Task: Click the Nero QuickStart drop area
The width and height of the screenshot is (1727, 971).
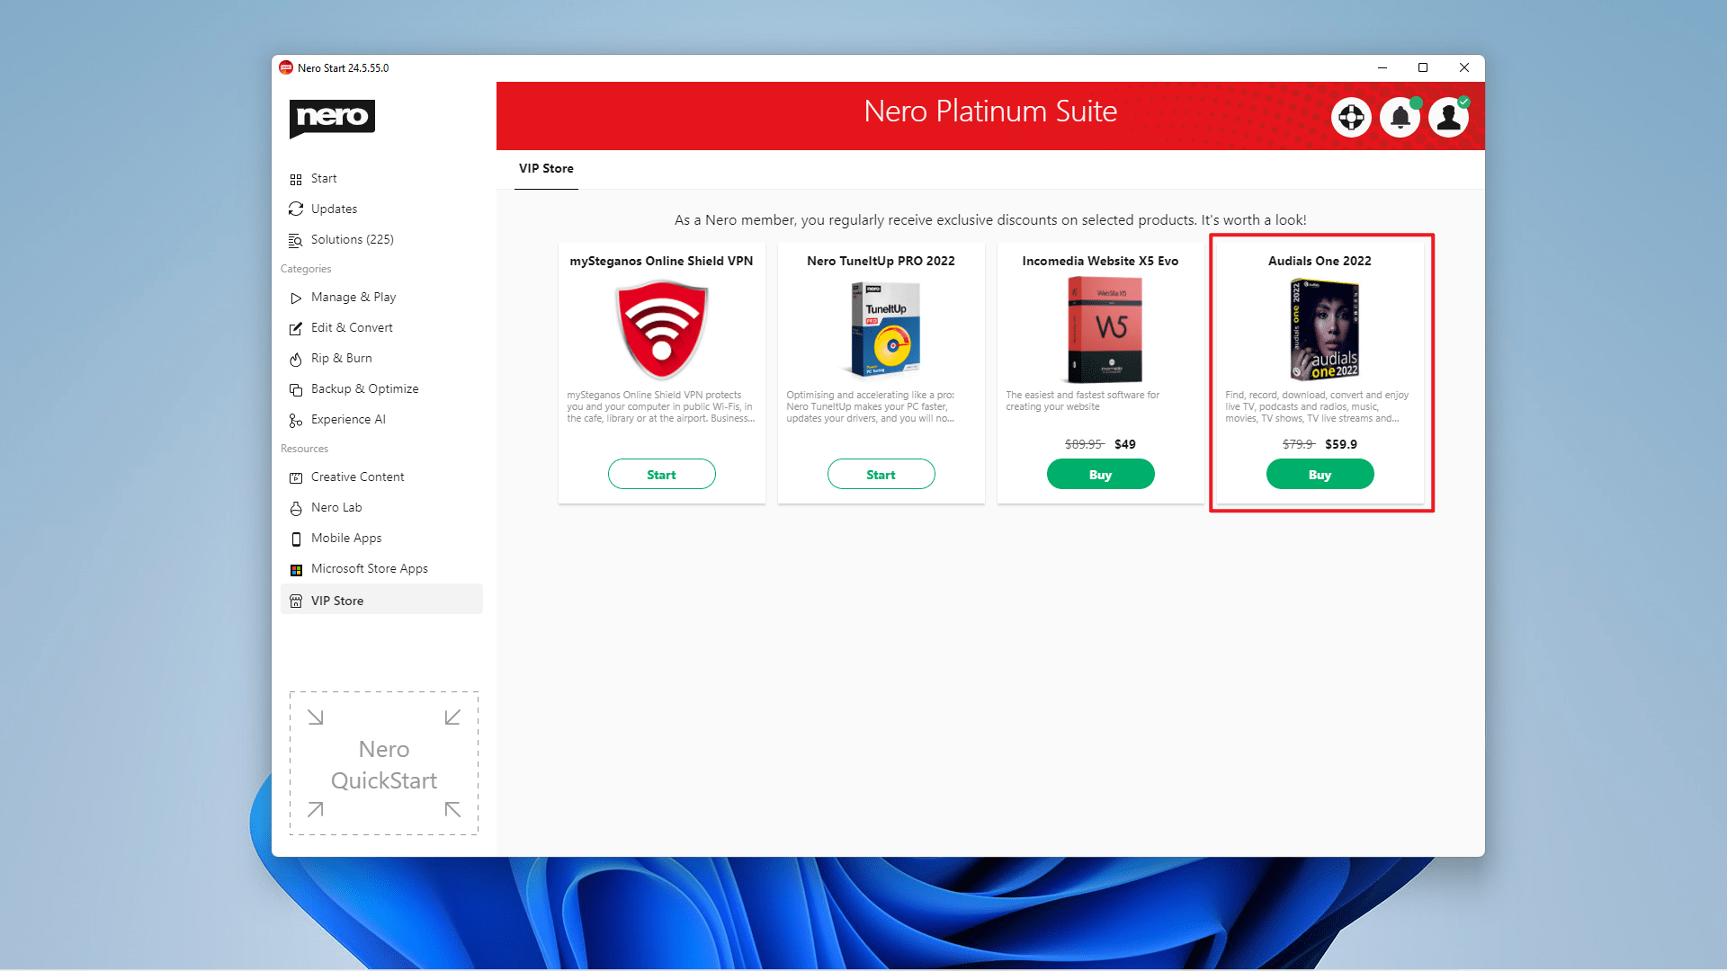Action: pos(384,763)
